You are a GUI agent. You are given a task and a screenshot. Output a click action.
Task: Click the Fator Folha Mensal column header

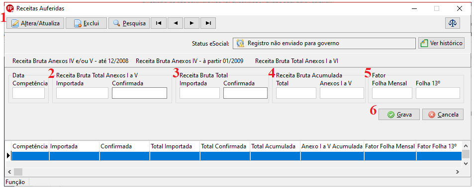point(390,146)
